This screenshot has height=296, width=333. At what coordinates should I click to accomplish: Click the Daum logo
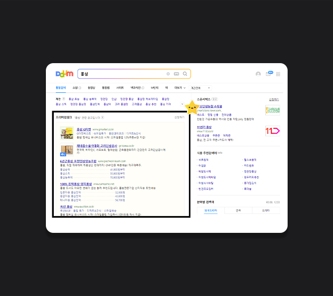[x=64, y=74]
